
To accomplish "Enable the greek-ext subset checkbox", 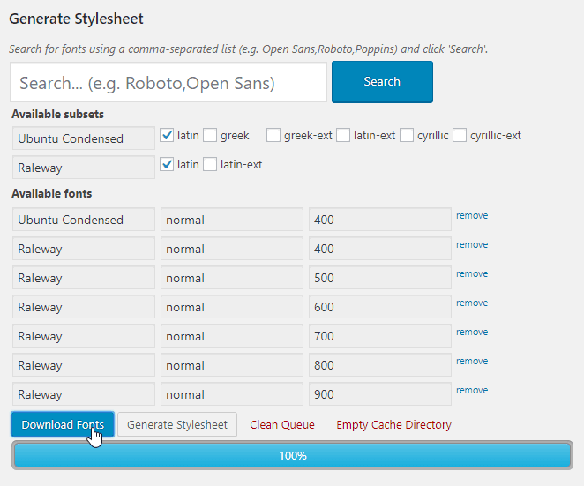I will [x=273, y=136].
